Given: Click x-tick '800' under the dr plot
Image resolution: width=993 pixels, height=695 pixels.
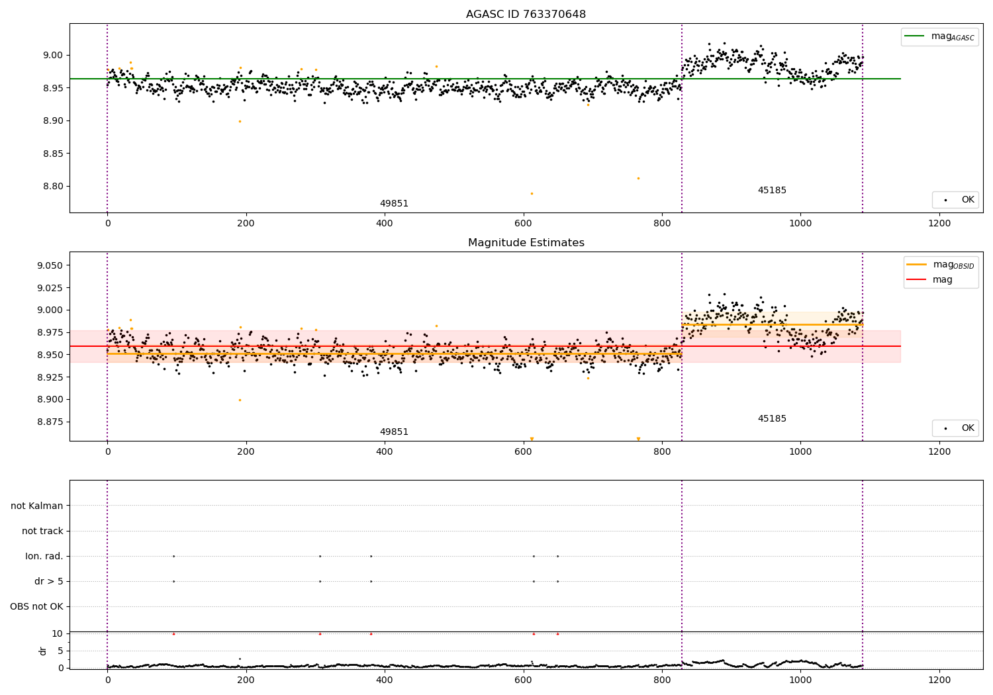Looking at the screenshot, I should [x=662, y=680].
